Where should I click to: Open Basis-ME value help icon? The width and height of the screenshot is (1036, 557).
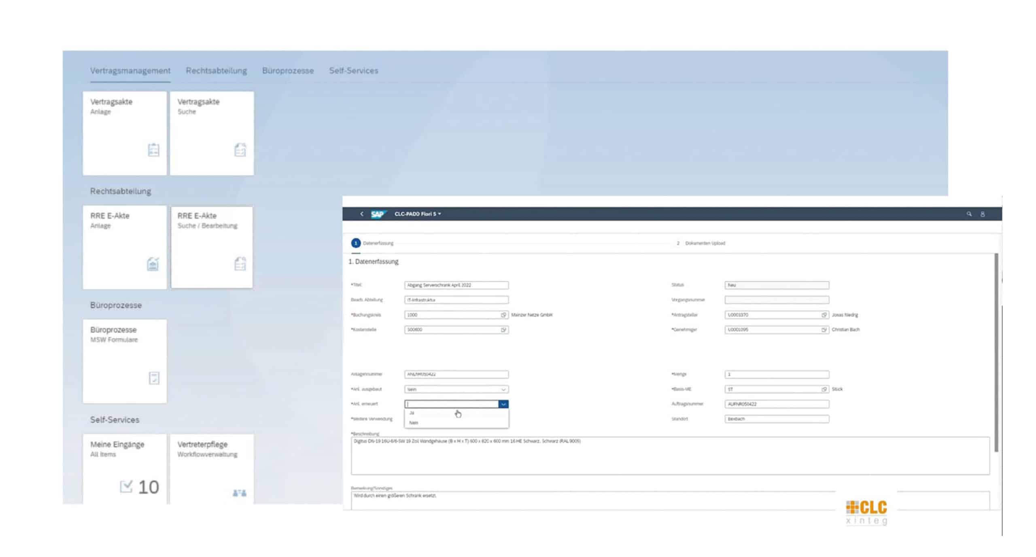tap(824, 389)
